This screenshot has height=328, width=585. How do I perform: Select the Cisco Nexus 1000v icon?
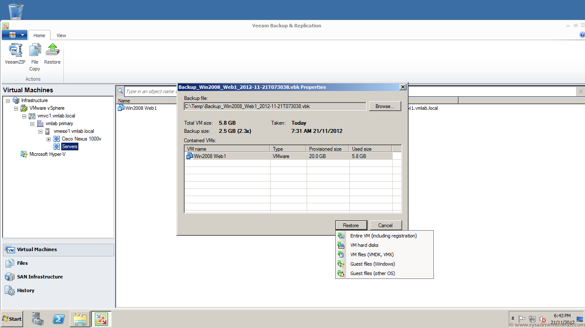(57, 139)
